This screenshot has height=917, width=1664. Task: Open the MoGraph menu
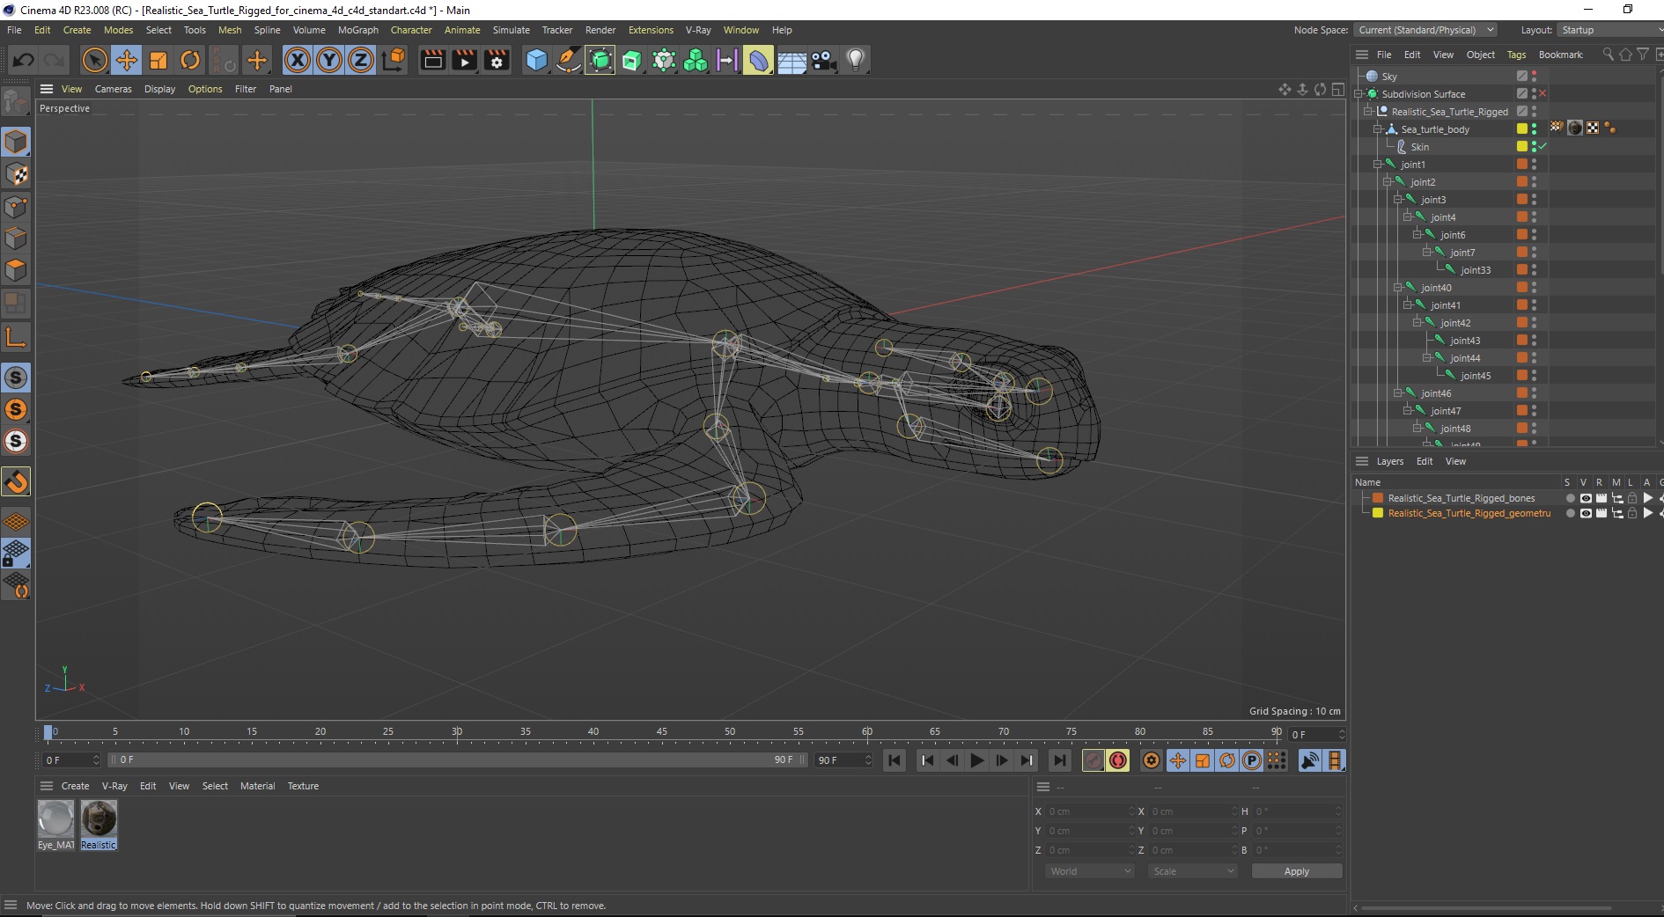pos(357,30)
